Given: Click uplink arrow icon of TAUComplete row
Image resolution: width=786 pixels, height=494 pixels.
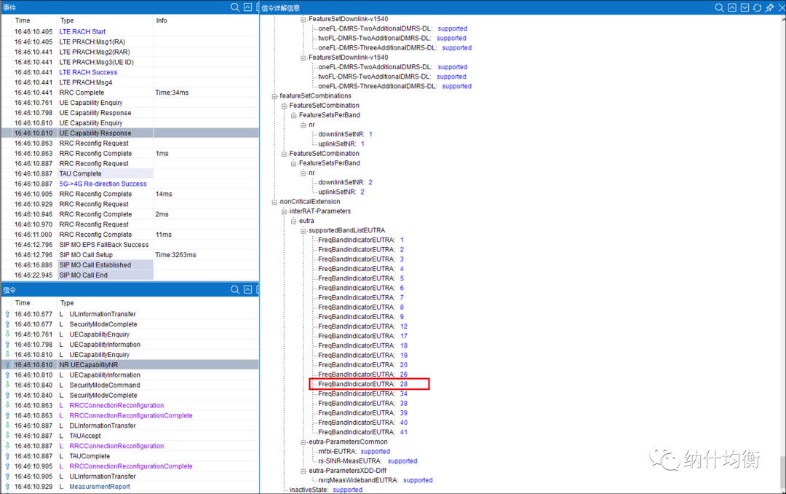Looking at the screenshot, I should pyautogui.click(x=7, y=456).
